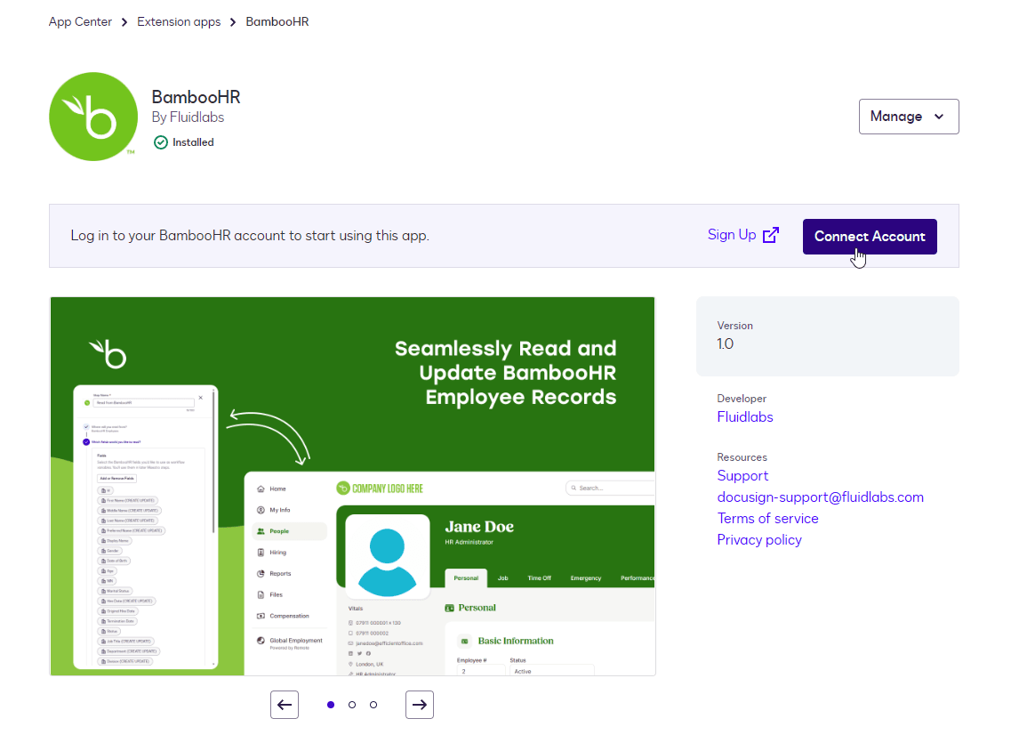
Task: View the Terms of service
Action: (767, 518)
